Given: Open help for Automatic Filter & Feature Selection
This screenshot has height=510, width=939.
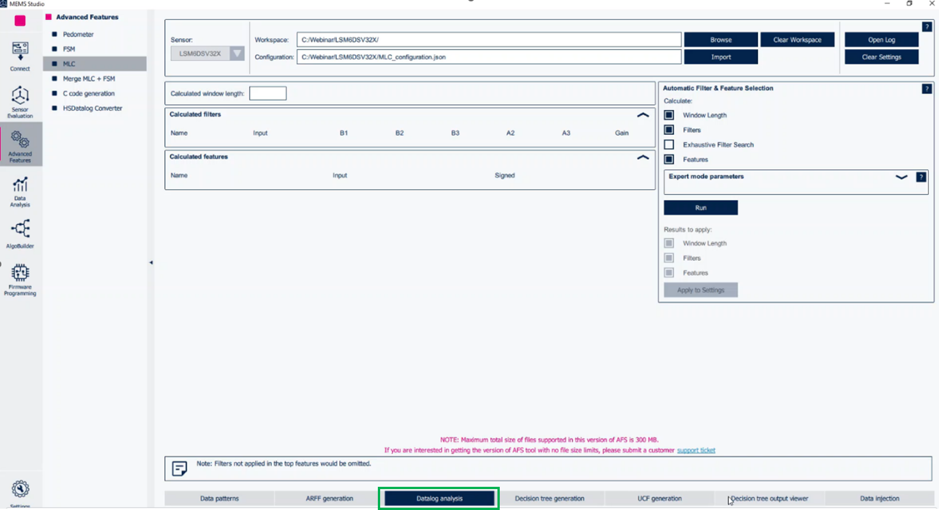Looking at the screenshot, I should [927, 89].
